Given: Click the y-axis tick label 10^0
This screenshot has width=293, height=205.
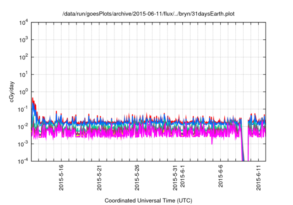Looking at the screenshot, I should [23, 92].
